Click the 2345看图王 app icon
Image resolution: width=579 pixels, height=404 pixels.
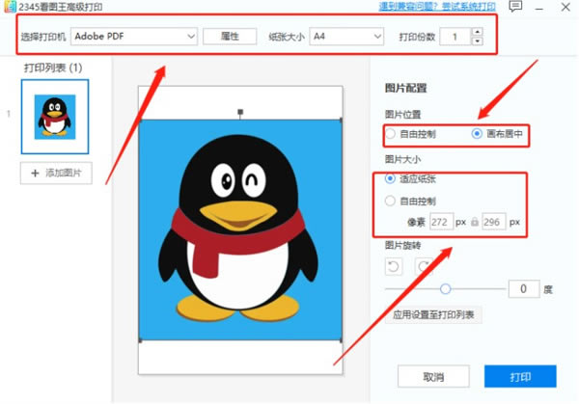click(10, 7)
